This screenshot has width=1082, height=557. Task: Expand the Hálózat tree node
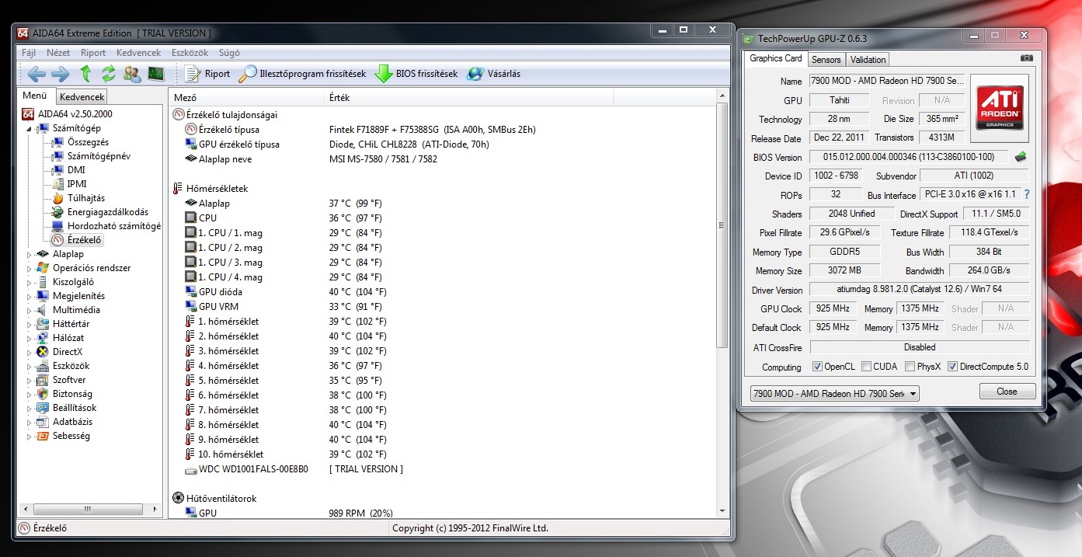pos(30,338)
